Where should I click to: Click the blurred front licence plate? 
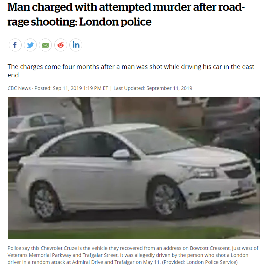coord(245,184)
